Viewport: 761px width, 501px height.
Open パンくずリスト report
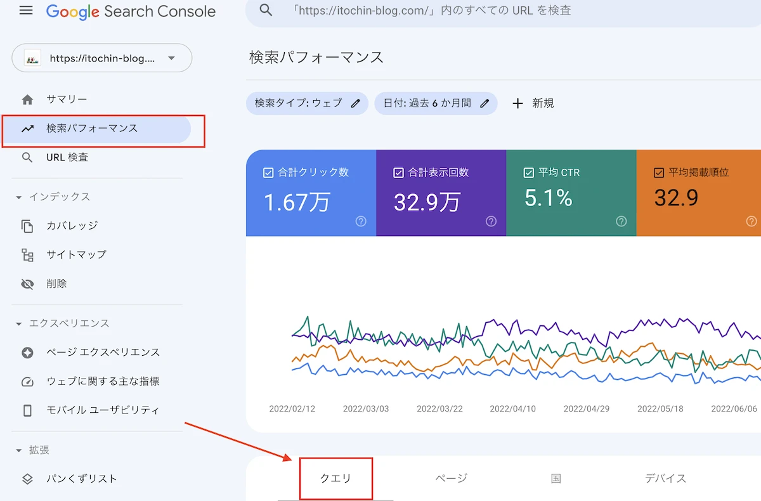click(82, 479)
